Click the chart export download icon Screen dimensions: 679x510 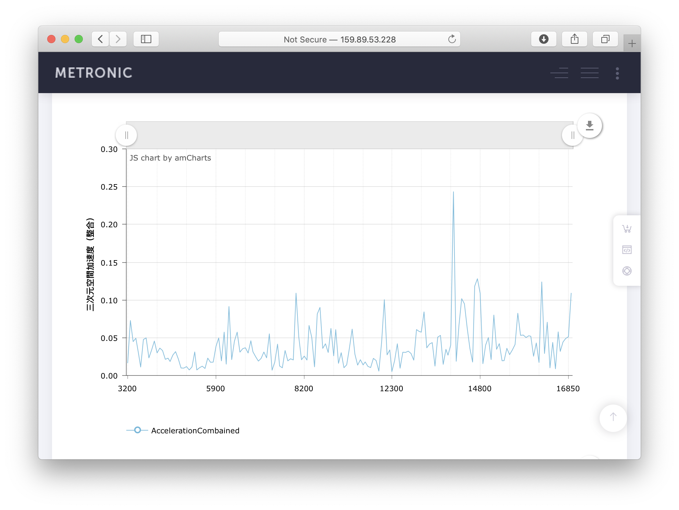click(589, 126)
